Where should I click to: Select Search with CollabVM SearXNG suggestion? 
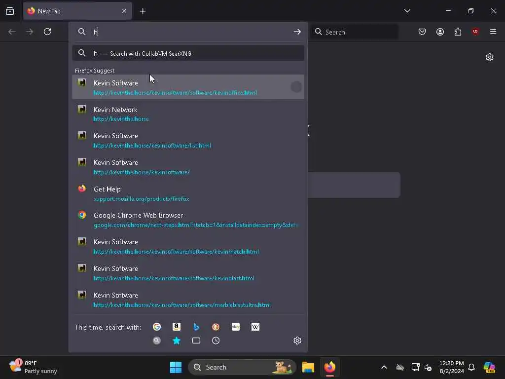pyautogui.click(x=188, y=53)
